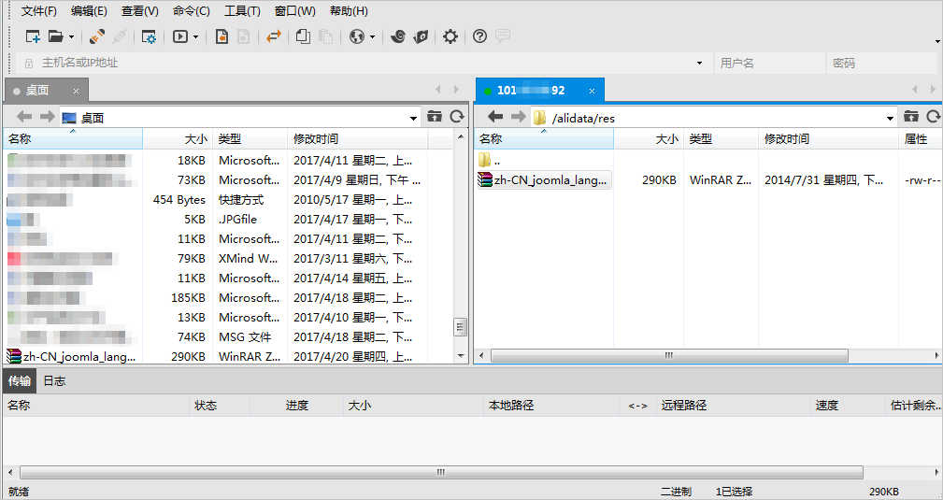The image size is (943, 500).
Task: Refresh the remote /alidata/res pane
Action: [x=934, y=117]
